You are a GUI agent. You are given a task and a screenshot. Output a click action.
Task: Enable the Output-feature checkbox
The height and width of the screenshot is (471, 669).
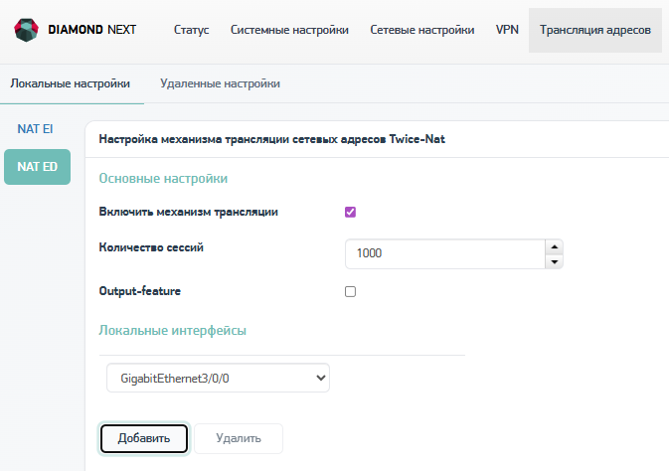(x=350, y=291)
